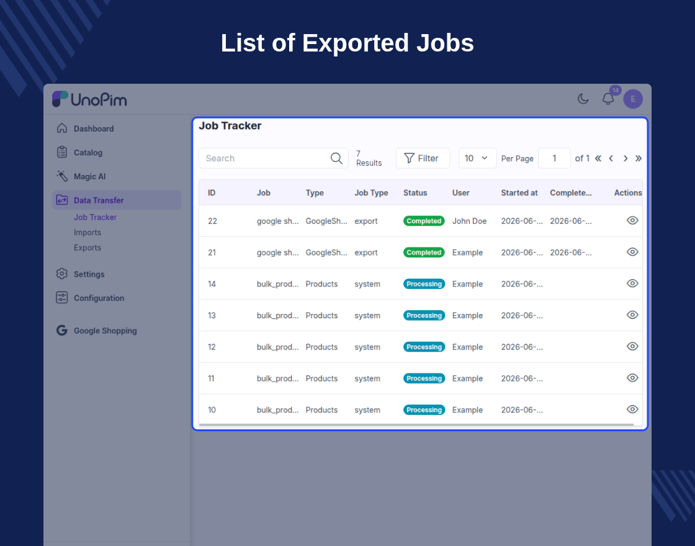The width and height of the screenshot is (695, 546).
Task: View job 14 with the eye icon
Action: point(632,283)
